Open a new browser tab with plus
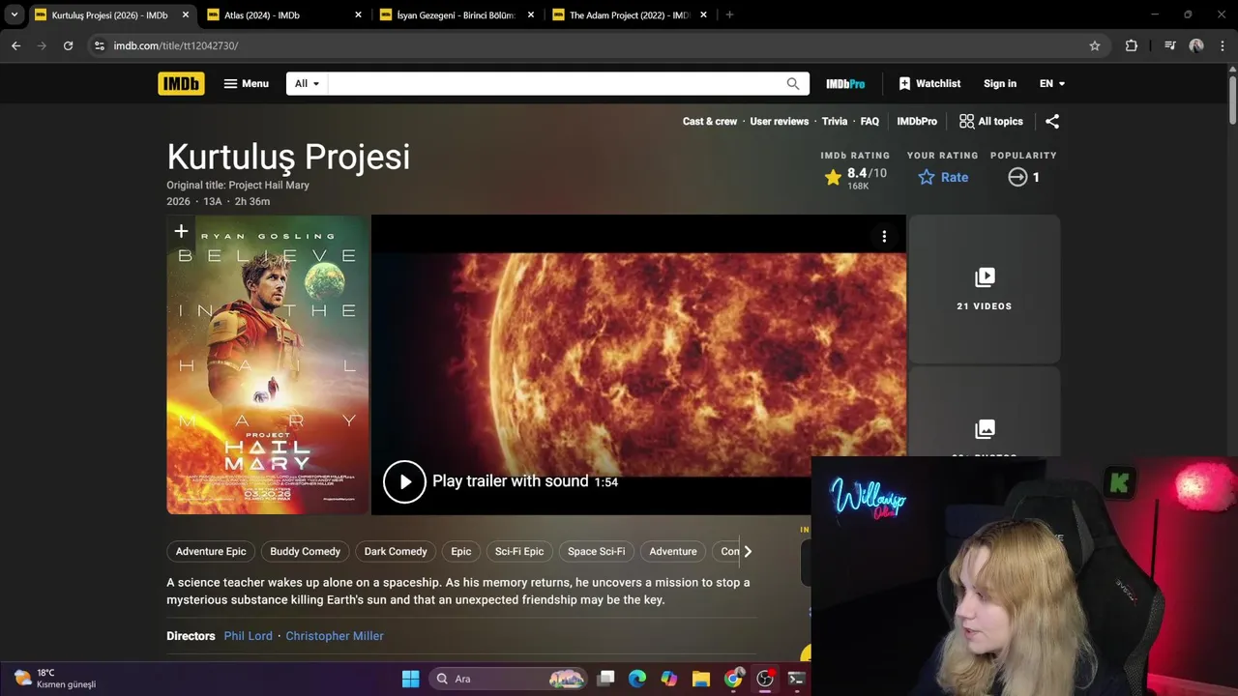 point(729,14)
